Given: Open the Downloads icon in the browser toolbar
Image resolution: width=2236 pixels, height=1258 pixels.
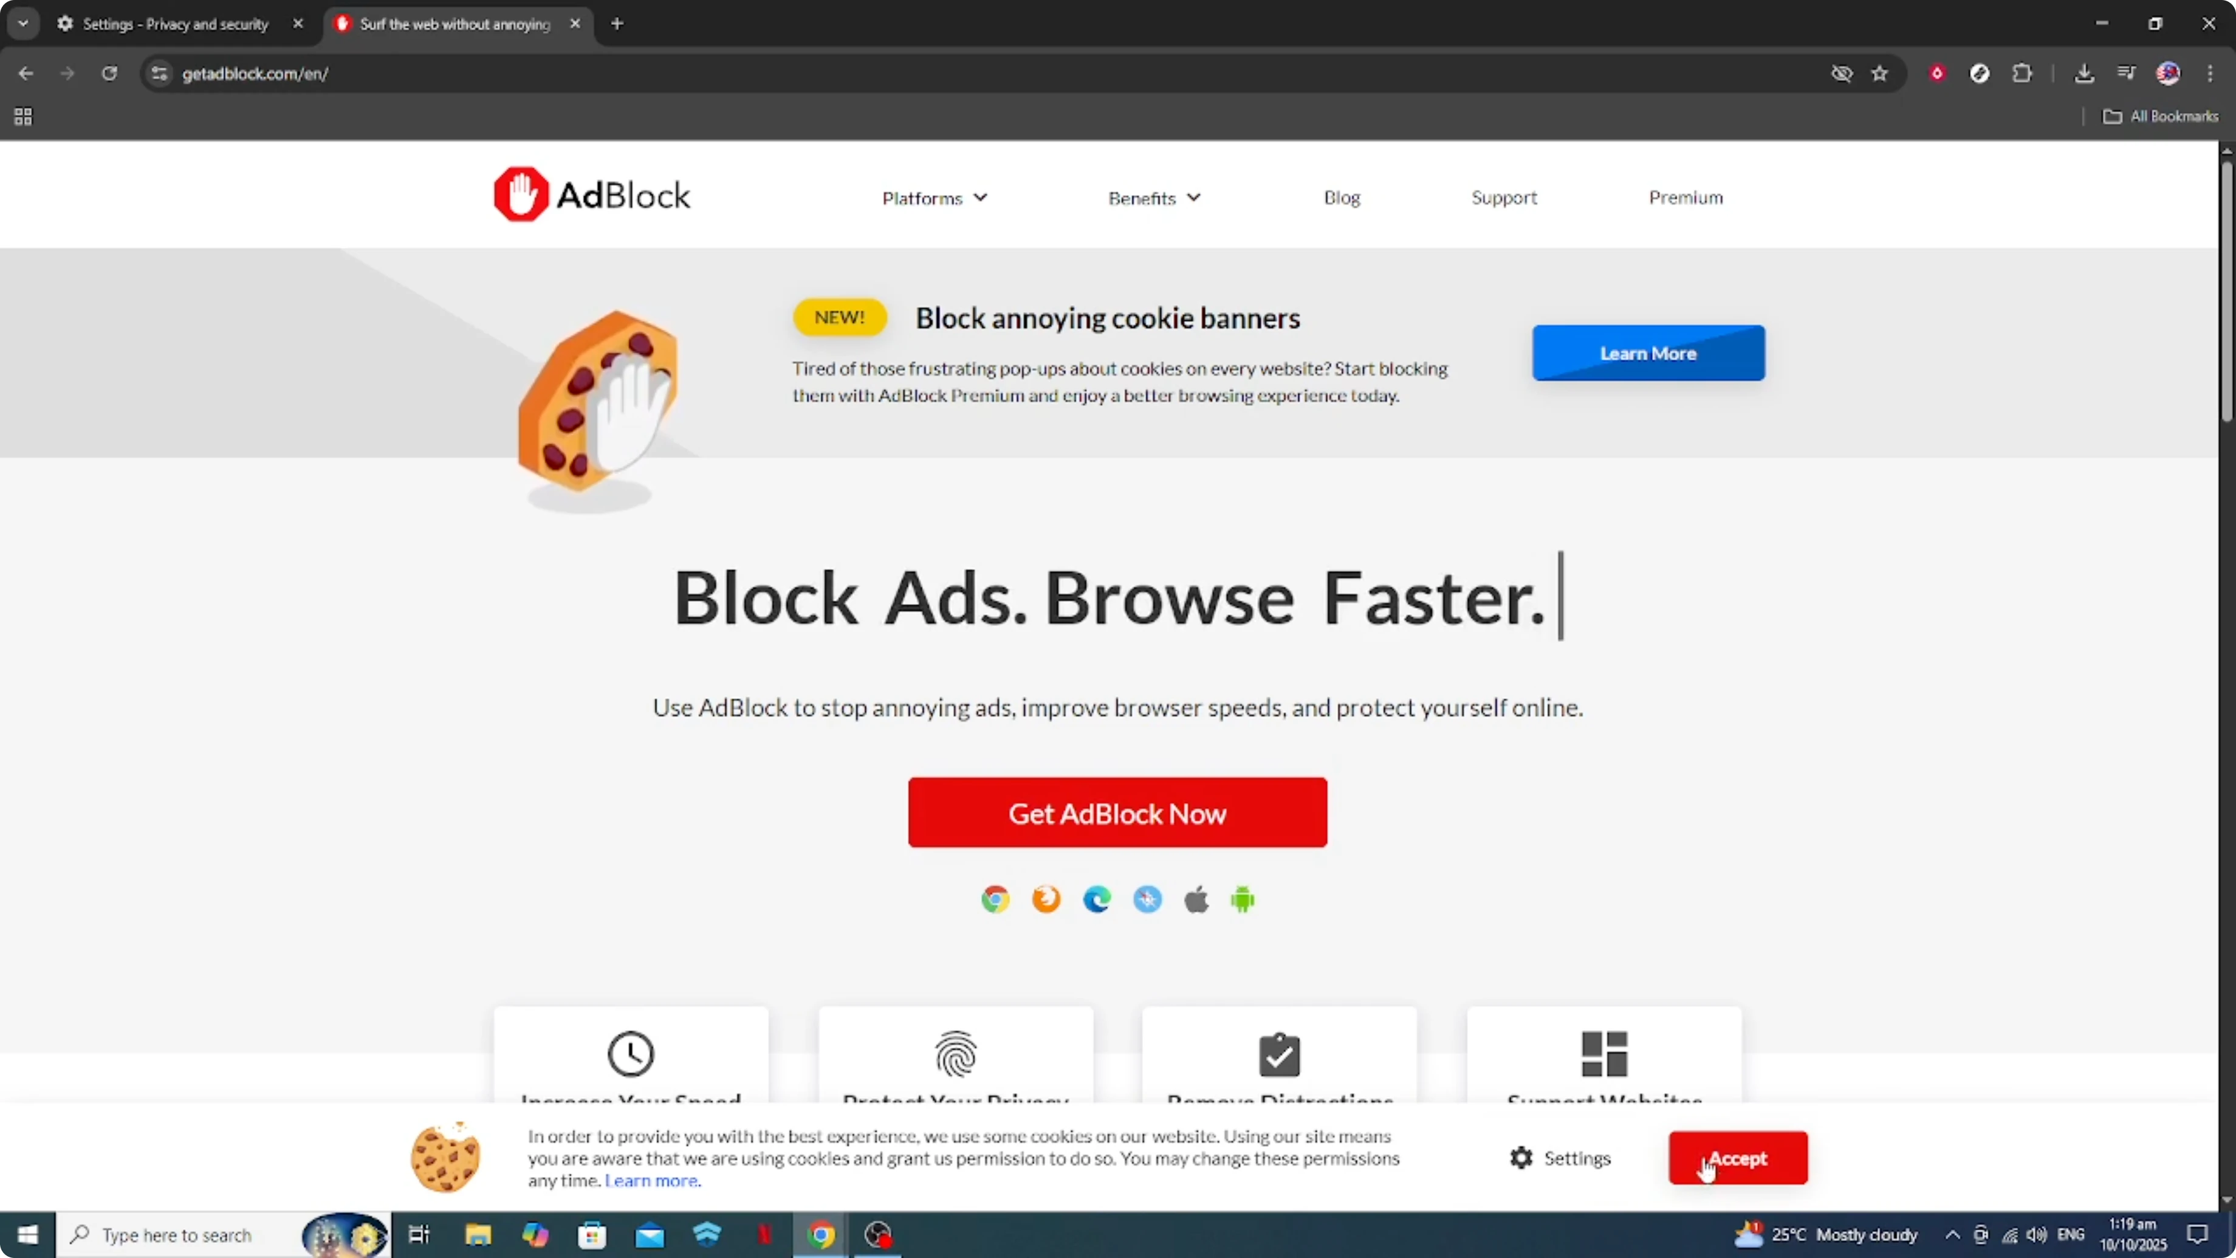Looking at the screenshot, I should coord(2085,73).
